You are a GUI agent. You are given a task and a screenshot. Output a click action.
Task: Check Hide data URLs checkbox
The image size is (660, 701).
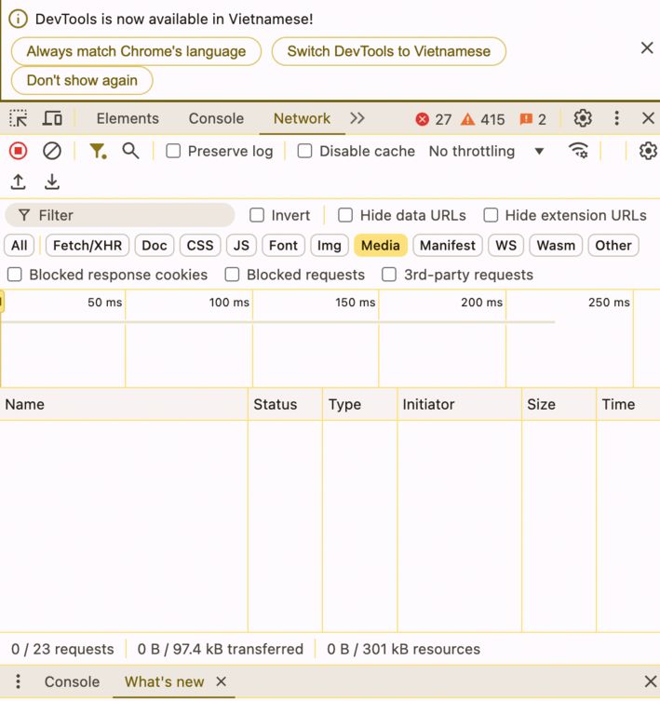click(x=345, y=215)
